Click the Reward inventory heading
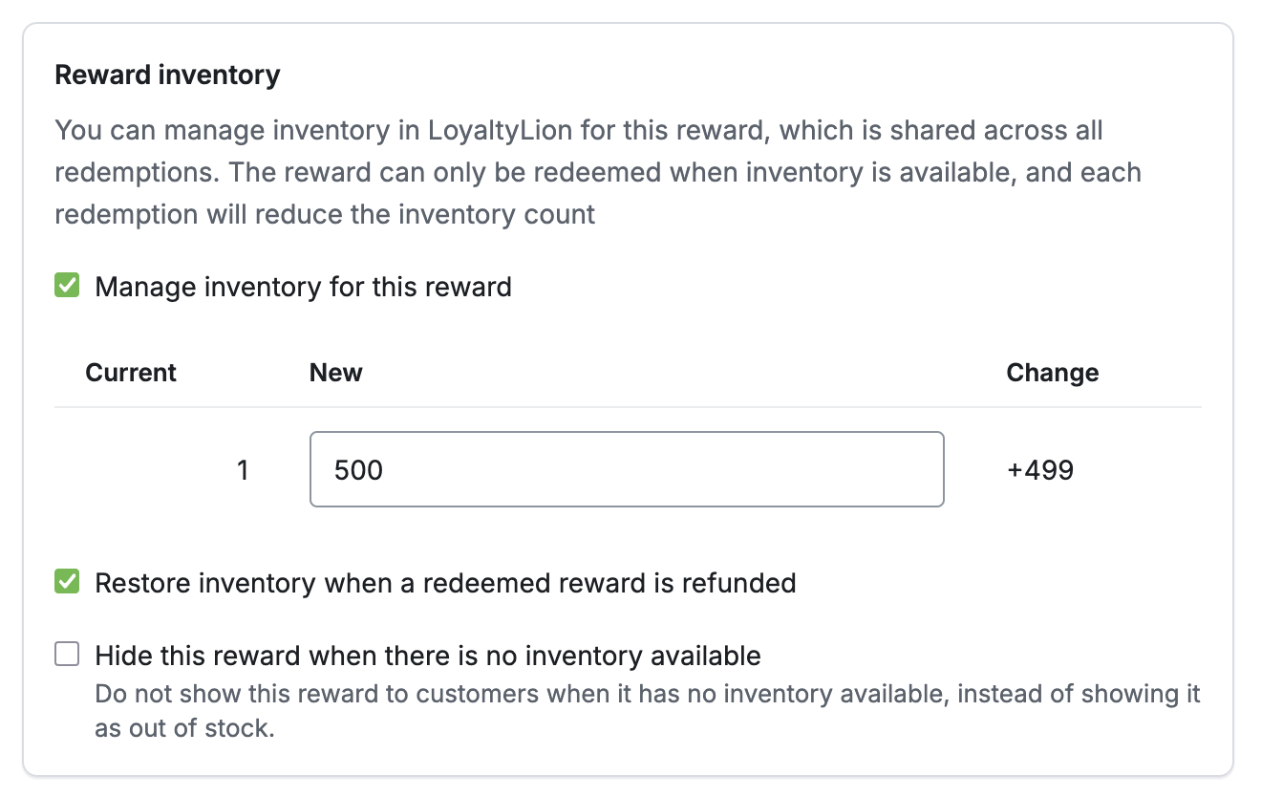Image resolution: width=1261 pixels, height=797 pixels. (167, 75)
